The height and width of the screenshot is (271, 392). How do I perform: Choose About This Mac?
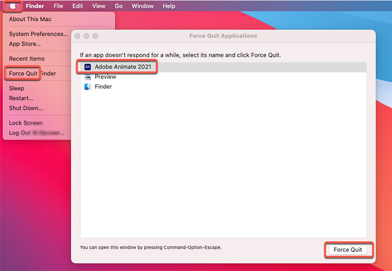(30, 19)
